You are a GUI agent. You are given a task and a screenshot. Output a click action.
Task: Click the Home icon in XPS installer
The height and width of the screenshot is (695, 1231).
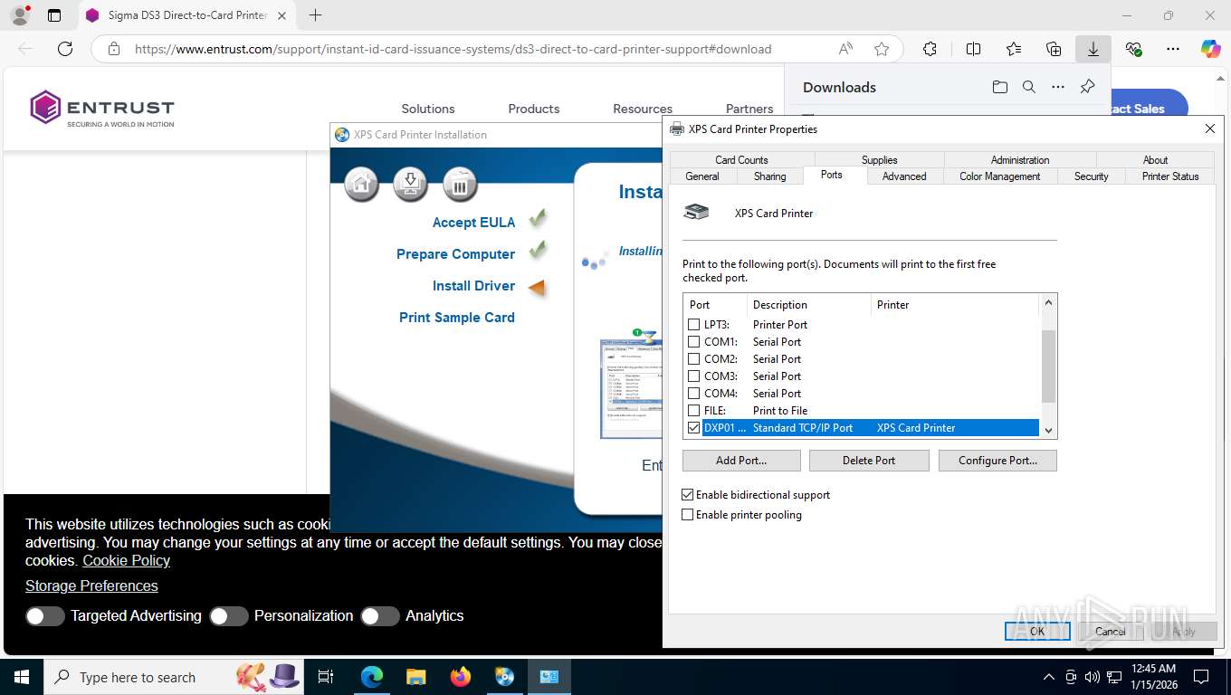(x=361, y=185)
